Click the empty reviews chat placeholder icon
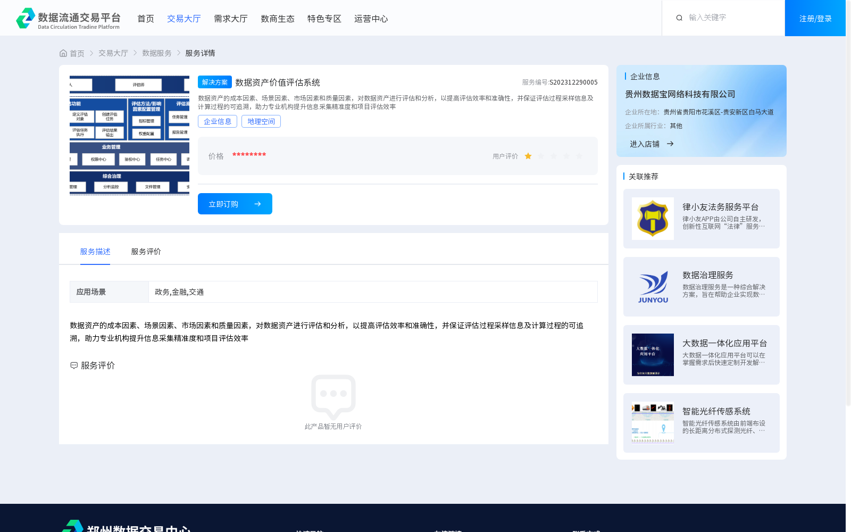 point(333,396)
